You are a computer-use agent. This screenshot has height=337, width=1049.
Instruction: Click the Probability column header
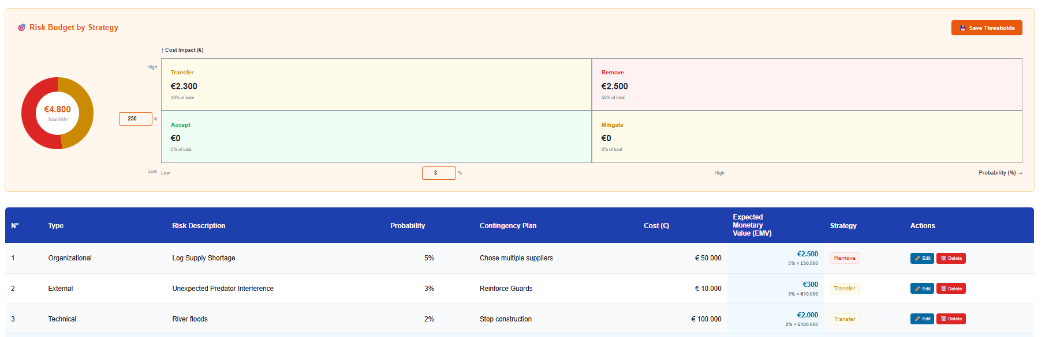[407, 226]
